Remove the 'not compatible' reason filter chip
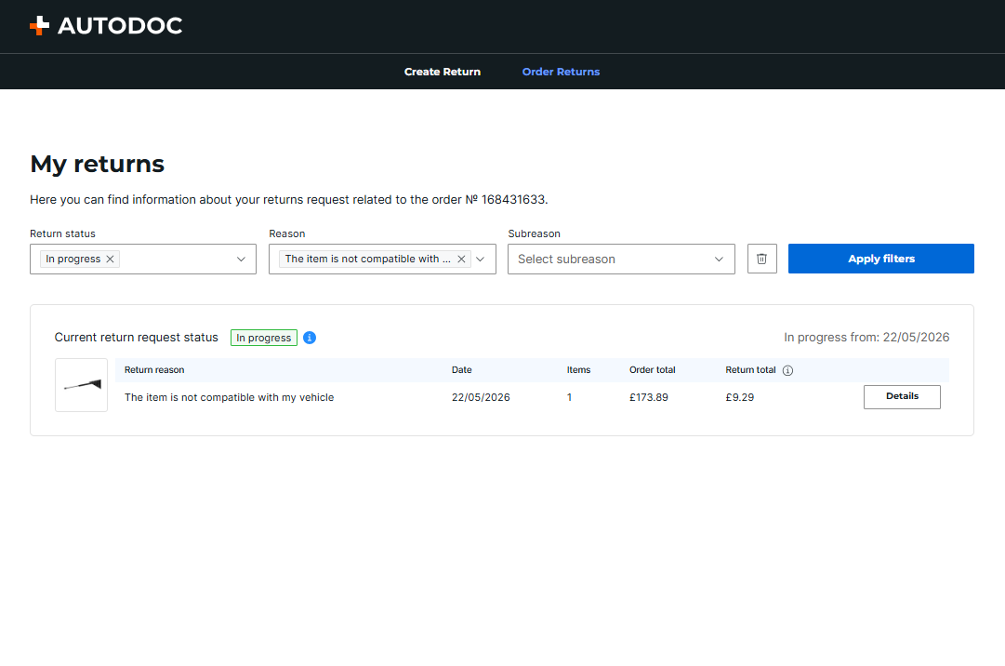This screenshot has width=1005, height=666. coord(461,259)
